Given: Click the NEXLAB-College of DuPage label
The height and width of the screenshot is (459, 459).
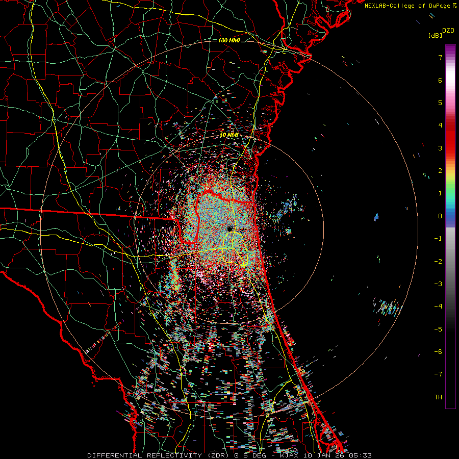Looking at the screenshot, I should point(410,6).
